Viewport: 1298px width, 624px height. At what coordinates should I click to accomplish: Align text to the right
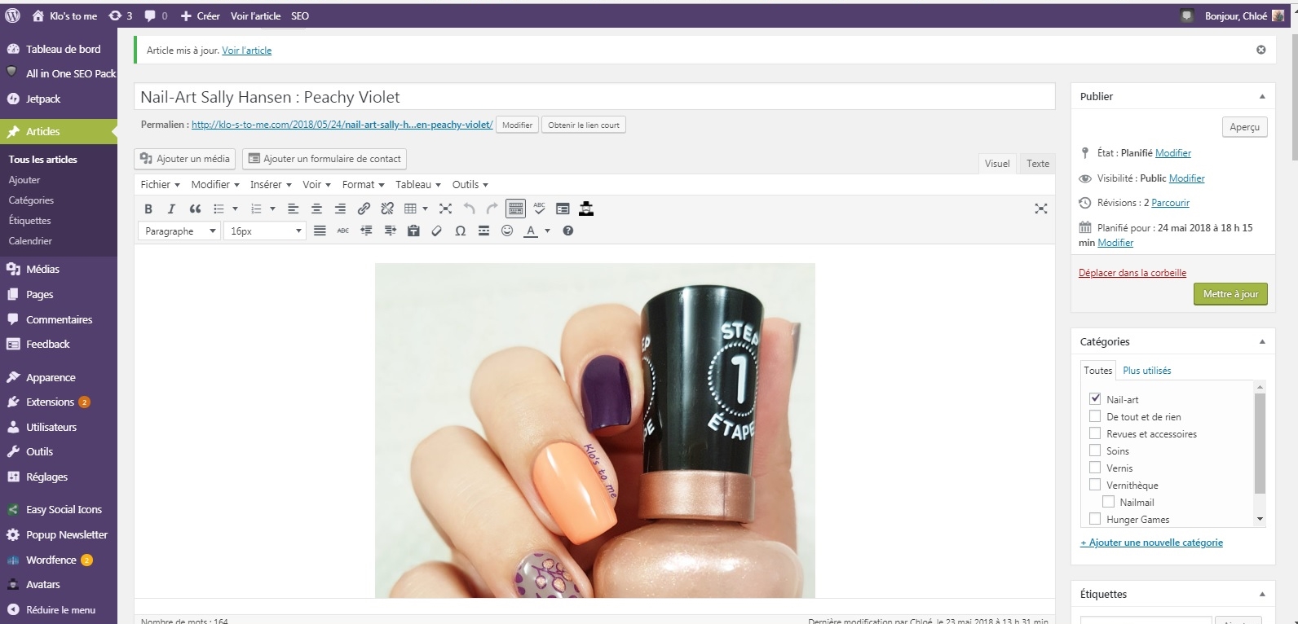tap(341, 209)
